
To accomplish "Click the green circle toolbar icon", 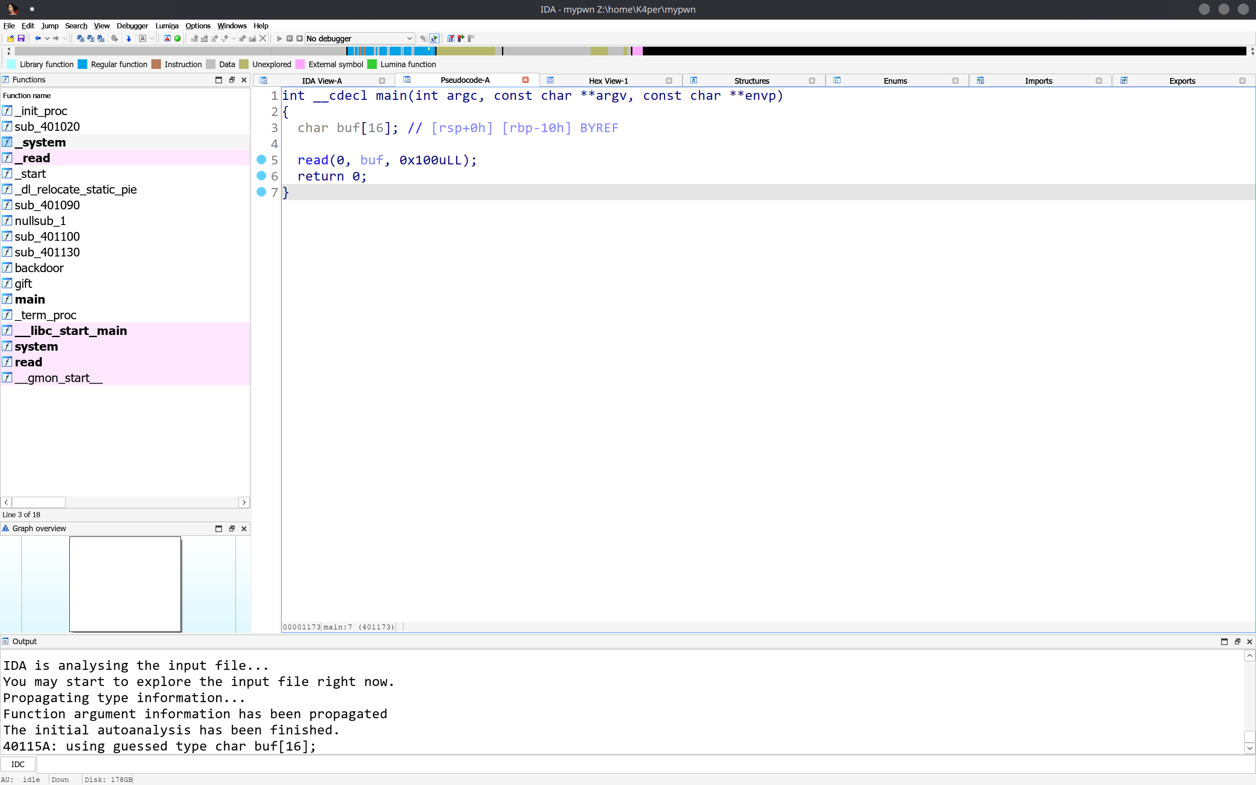I will point(177,38).
